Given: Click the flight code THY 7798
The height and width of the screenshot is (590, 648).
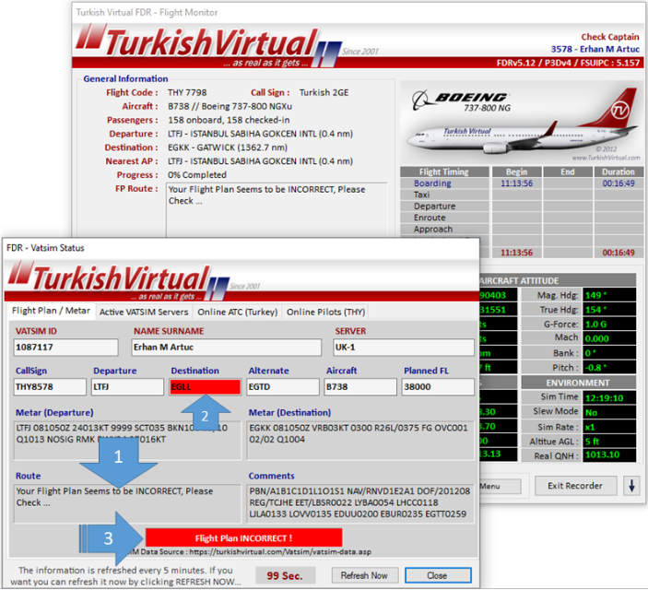Looking at the screenshot, I should (x=187, y=92).
